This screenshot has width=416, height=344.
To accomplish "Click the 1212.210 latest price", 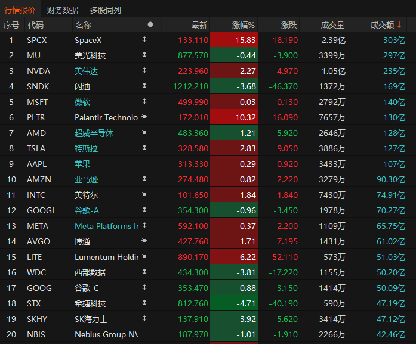I will click(190, 86).
